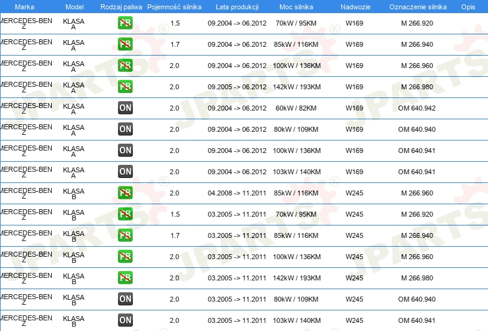The image size is (488, 331).
Task: Select OM 640.940 in the W245 row
Action: [417, 299]
